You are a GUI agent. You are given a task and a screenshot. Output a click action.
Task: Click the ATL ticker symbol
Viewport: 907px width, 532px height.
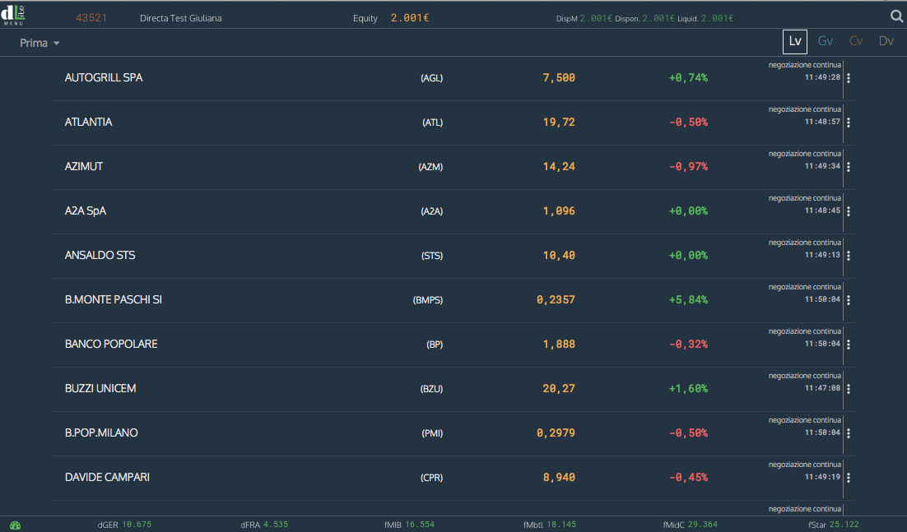[x=433, y=123]
